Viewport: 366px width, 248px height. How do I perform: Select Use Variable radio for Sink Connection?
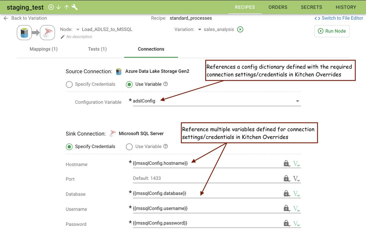click(129, 147)
